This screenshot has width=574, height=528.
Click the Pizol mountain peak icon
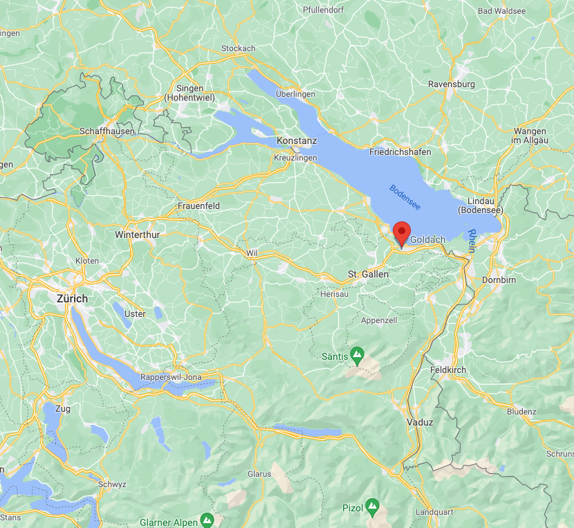point(373,507)
